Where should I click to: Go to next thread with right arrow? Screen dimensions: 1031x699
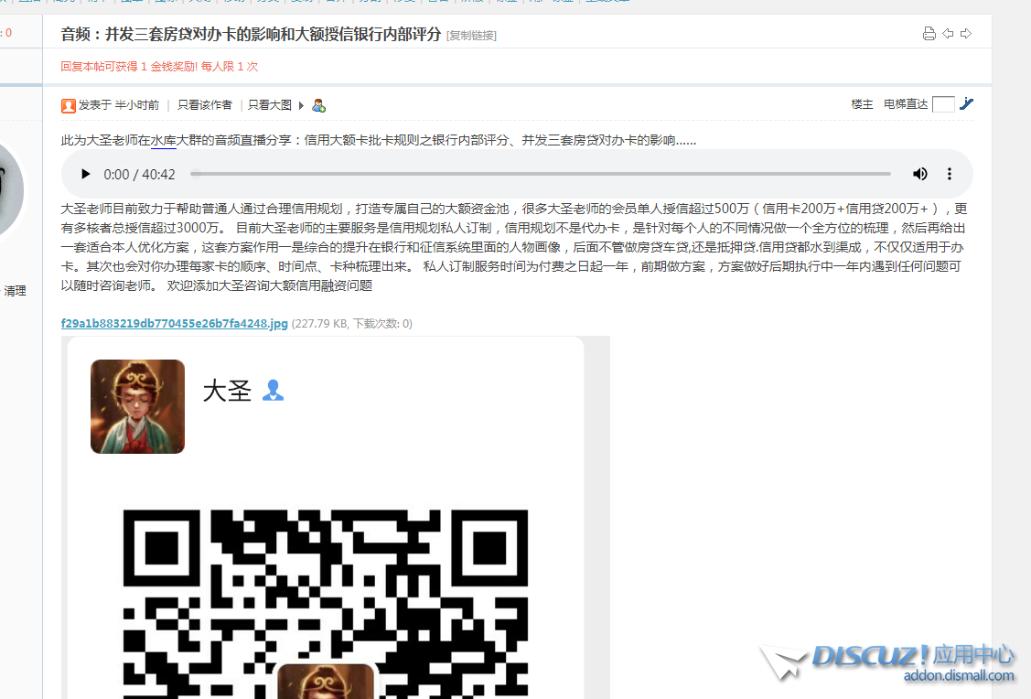tap(965, 34)
